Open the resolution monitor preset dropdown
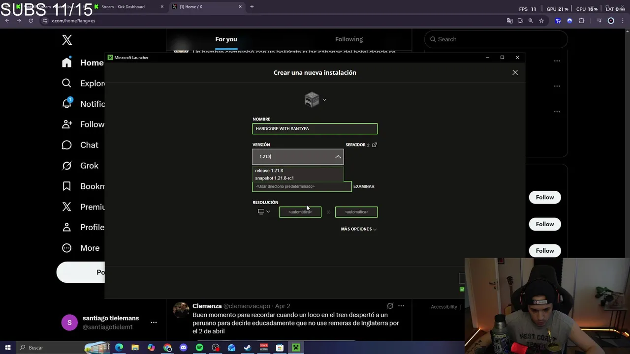630x354 pixels. pos(264,212)
